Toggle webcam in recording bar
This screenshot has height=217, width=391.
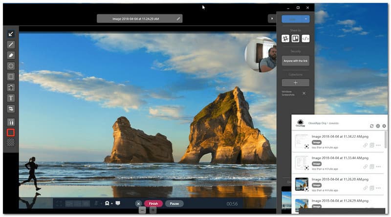(x=107, y=203)
